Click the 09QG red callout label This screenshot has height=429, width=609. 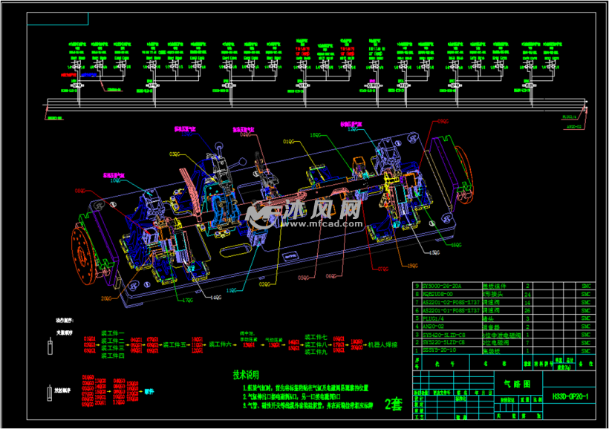pos(443,120)
